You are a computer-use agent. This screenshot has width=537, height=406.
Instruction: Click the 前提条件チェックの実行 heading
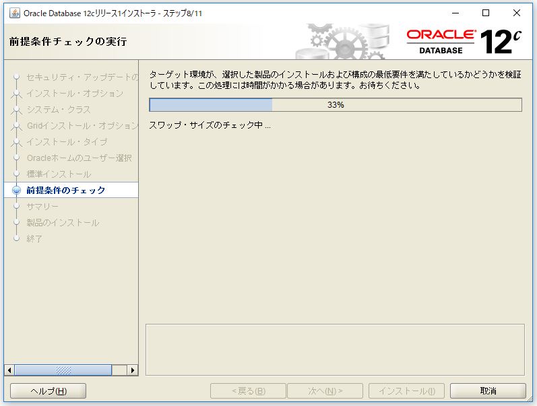coord(68,42)
